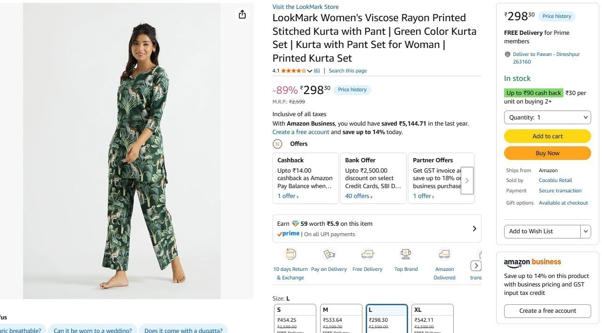Click the main kurta product image
Image resolution: width=602 pixels, height=333 pixels.
pyautogui.click(x=122, y=151)
